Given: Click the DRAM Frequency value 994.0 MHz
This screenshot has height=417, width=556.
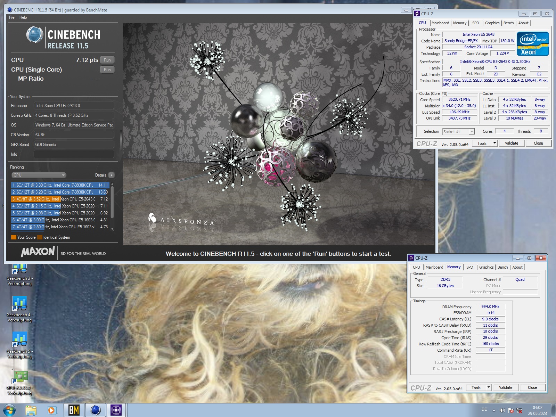Looking at the screenshot, I should coord(490,306).
